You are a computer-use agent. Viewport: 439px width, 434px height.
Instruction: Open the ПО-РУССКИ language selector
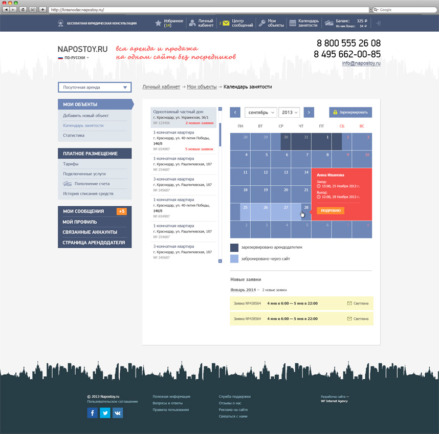(x=74, y=58)
